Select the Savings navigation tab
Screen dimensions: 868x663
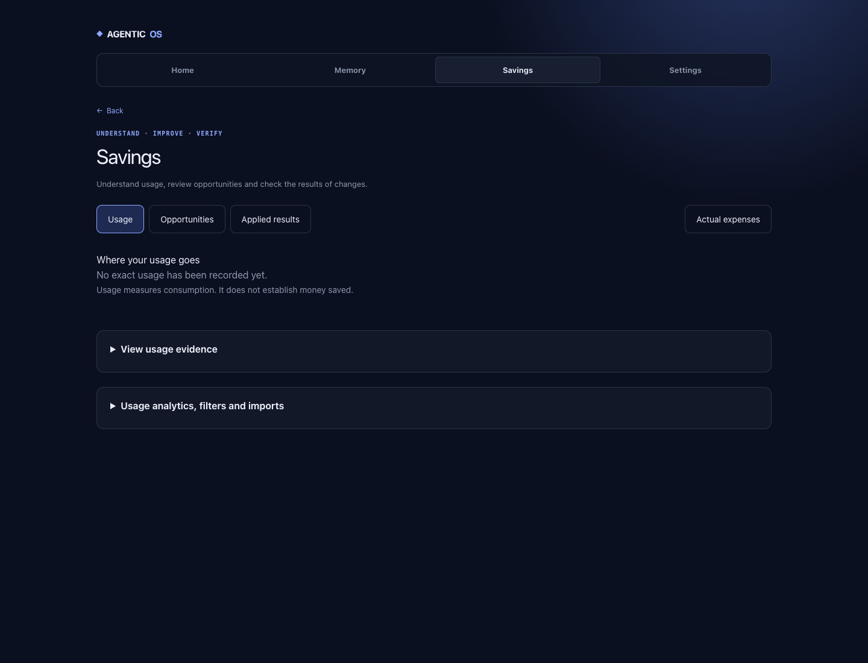pos(518,70)
